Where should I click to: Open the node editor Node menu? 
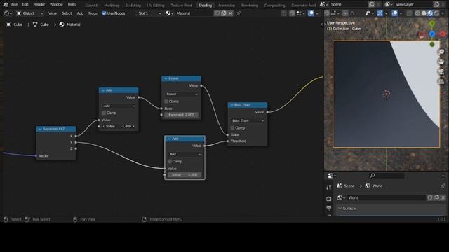93,13
